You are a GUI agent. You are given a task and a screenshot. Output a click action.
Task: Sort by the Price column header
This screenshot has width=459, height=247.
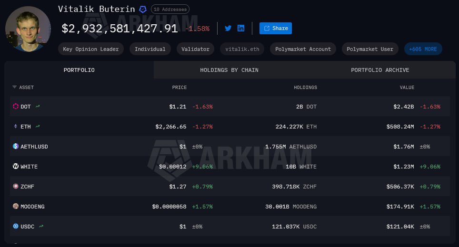click(x=179, y=87)
